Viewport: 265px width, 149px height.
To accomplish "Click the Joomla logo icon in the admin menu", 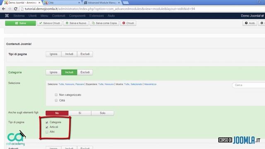I will pyautogui.click(x=7, y=16).
